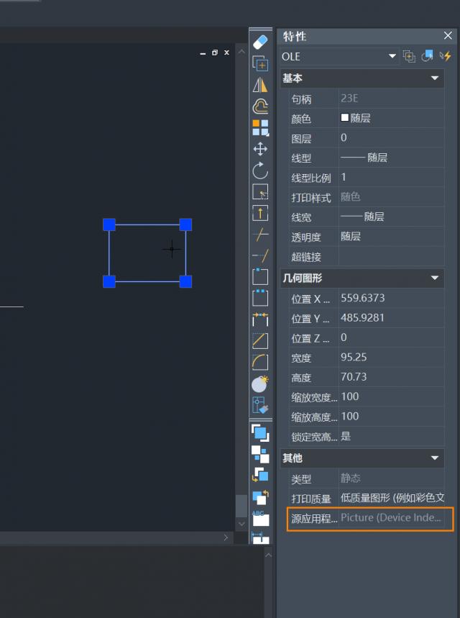460x618 pixels.
Task: Click the 颜色 white swatch value
Action: click(x=345, y=118)
